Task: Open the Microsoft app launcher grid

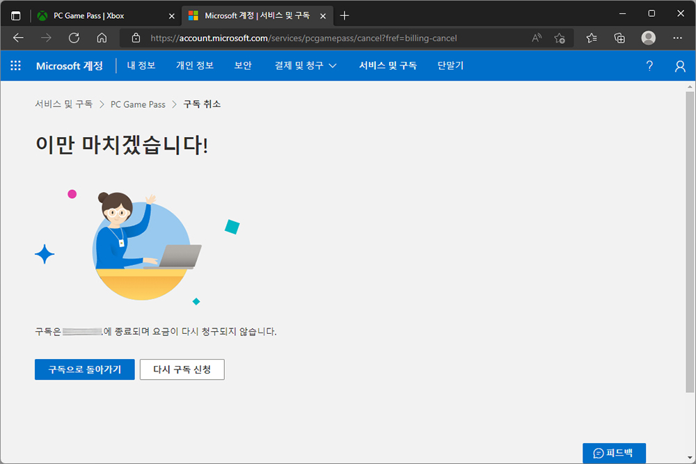Action: point(15,65)
